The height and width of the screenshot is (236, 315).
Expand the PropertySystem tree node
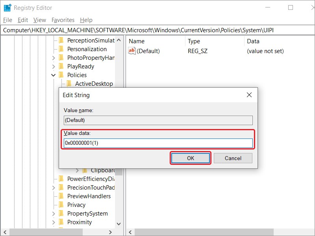coord(54,213)
